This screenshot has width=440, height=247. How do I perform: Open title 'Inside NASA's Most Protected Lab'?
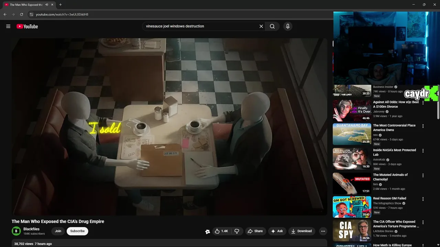coord(395,152)
